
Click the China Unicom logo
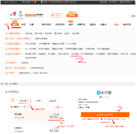[x=13, y=14]
